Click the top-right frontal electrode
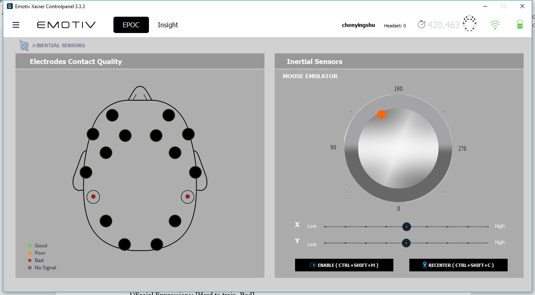 169,115
